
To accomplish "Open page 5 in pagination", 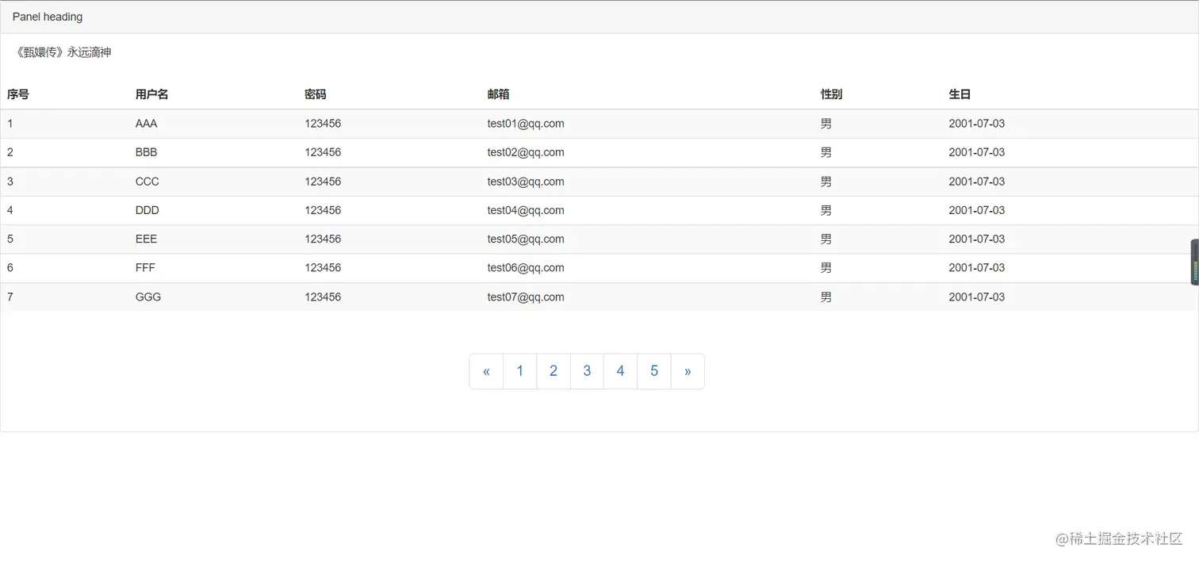I will (654, 371).
